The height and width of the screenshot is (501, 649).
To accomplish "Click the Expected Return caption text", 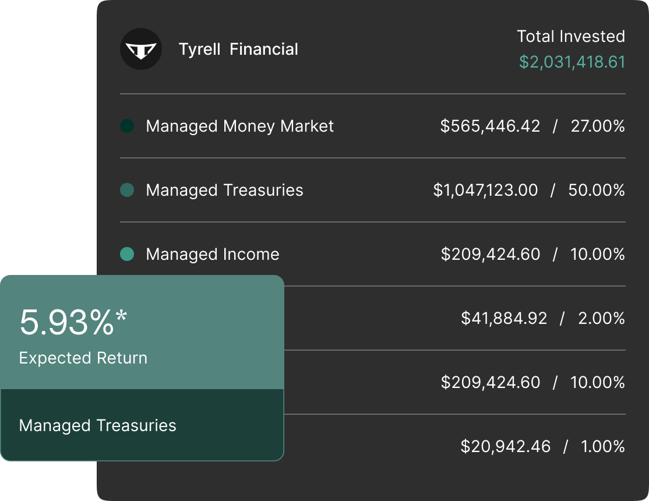I will pos(82,358).
